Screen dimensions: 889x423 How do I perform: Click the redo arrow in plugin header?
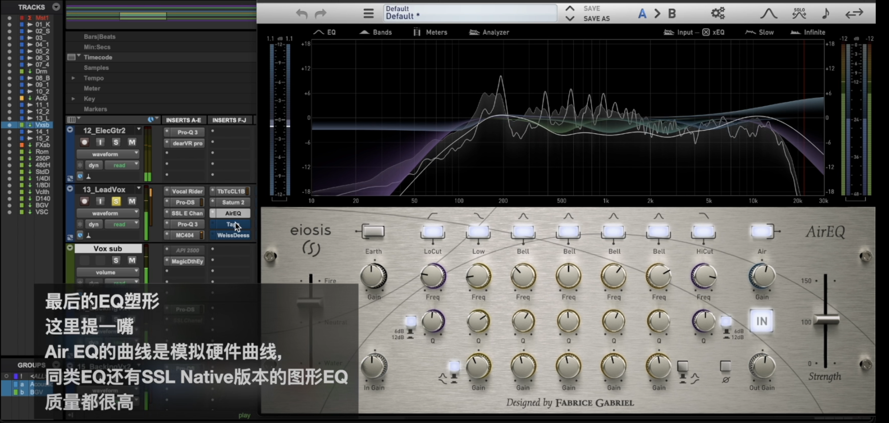pyautogui.click(x=321, y=14)
